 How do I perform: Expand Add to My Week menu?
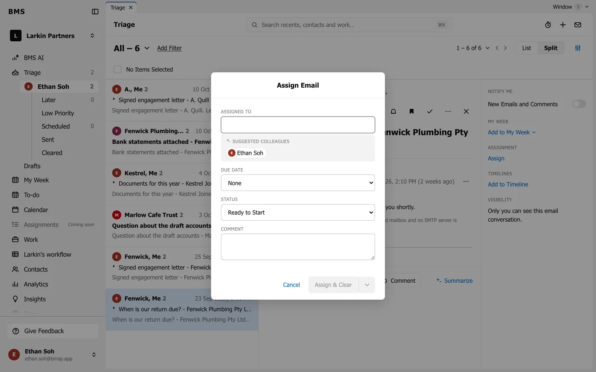[512, 132]
